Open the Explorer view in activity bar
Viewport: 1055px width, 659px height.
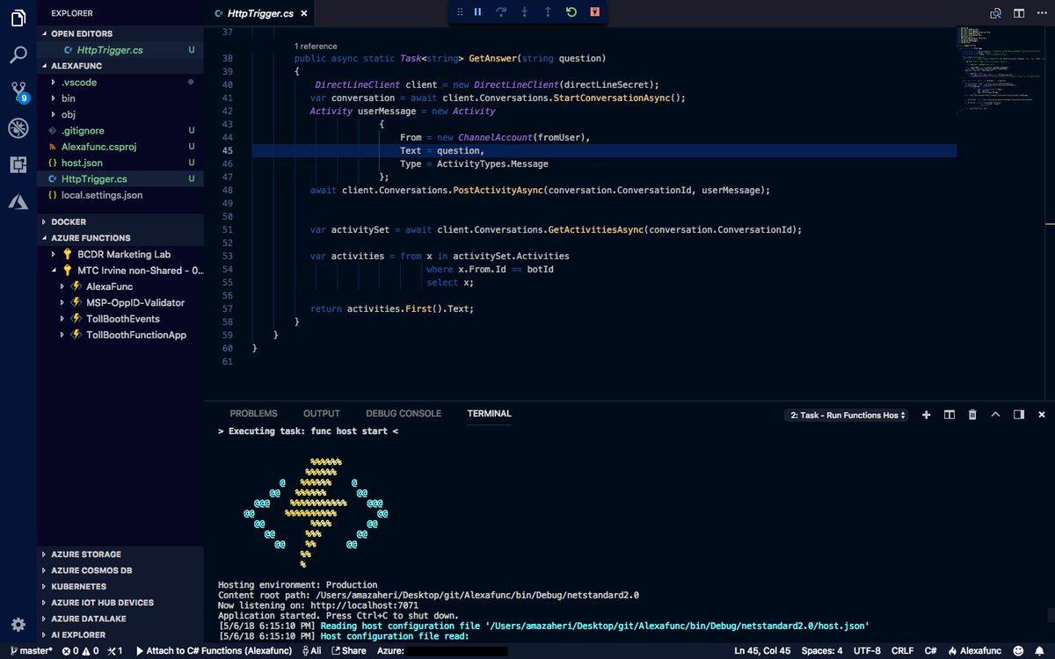(x=18, y=17)
